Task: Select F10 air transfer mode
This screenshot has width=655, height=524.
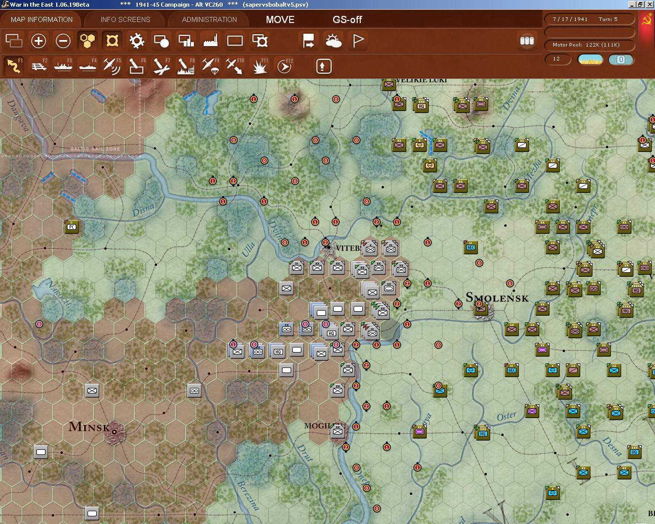Action: (x=235, y=66)
